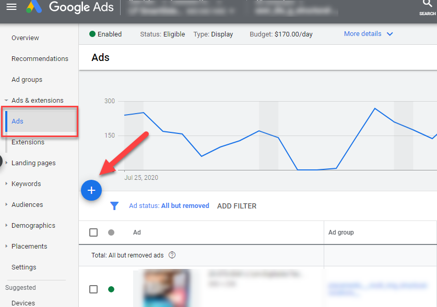Viewport: 437px width, 307px height.
Task: Open the Ad status filter link
Action: coord(169,206)
